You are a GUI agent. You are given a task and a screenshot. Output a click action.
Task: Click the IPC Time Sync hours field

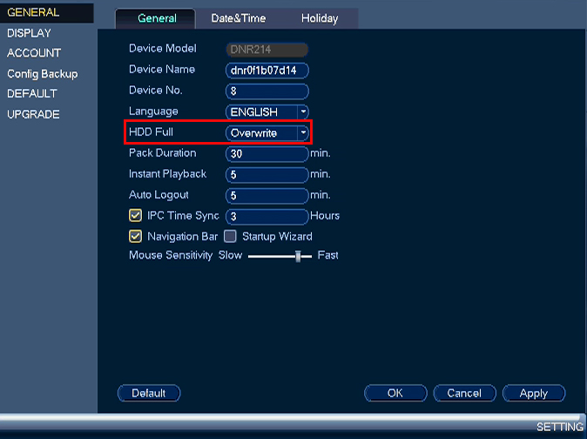click(267, 216)
